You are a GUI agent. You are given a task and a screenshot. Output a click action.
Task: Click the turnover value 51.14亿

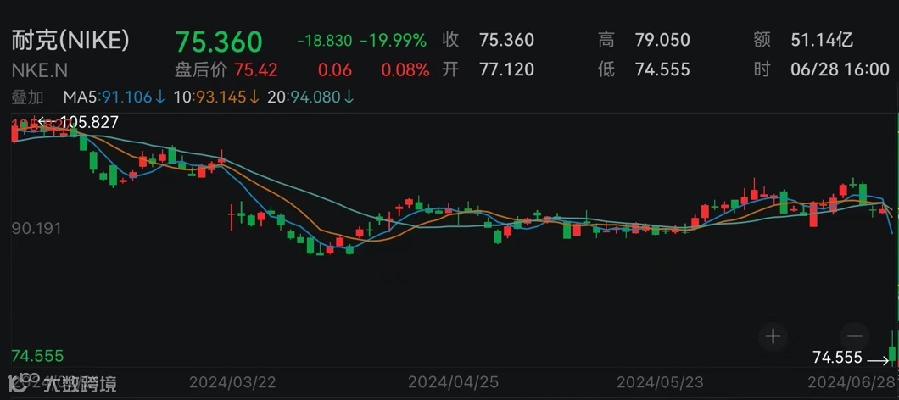click(822, 40)
